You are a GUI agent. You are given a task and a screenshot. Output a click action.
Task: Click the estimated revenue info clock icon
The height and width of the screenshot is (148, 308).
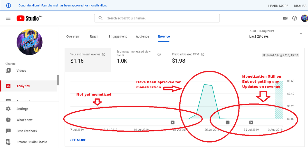pyautogui.click(x=104, y=54)
